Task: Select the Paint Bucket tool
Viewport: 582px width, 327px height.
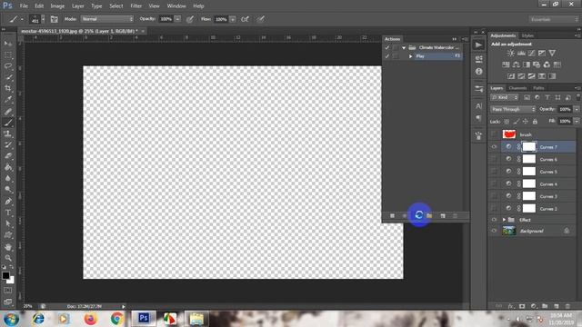Action: (x=8, y=167)
